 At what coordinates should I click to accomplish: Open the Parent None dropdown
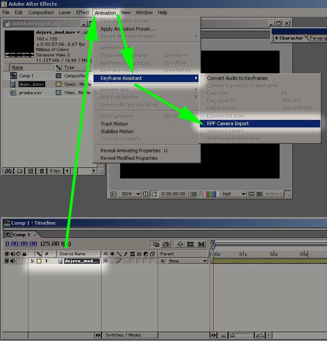[187, 261]
